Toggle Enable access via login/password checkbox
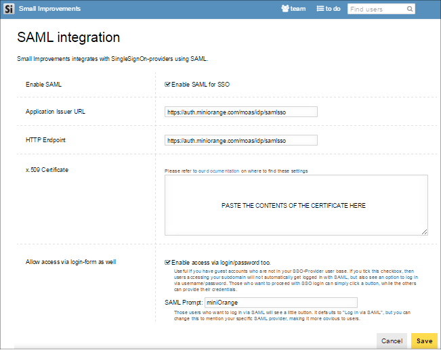This screenshot has height=350, width=441. pos(167,262)
